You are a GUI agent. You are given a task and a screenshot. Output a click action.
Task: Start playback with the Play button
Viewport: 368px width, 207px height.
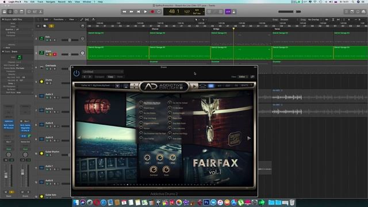pos(145,11)
